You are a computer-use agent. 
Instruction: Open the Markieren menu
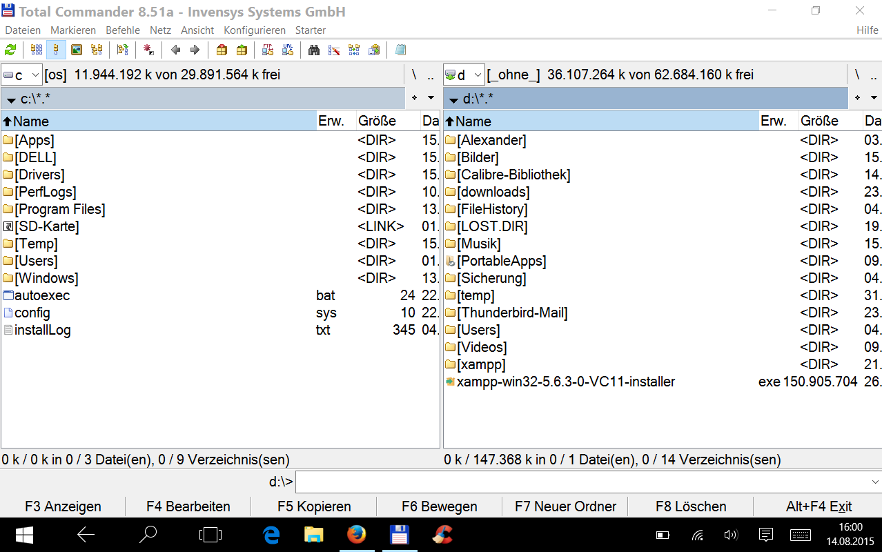(x=73, y=30)
